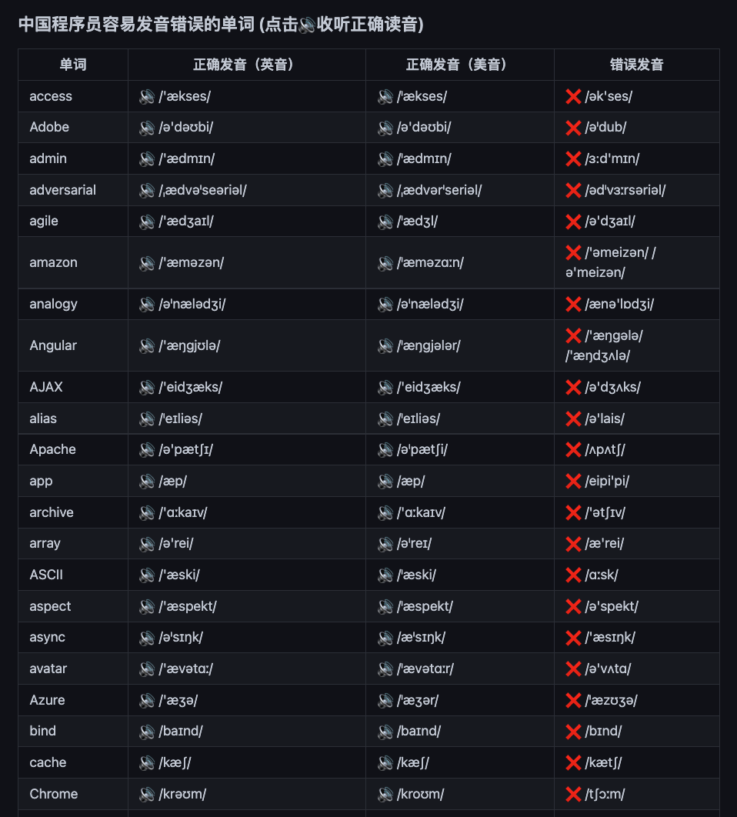Click the word cell 'analogy'
This screenshot has width=737, height=817.
tap(73, 304)
